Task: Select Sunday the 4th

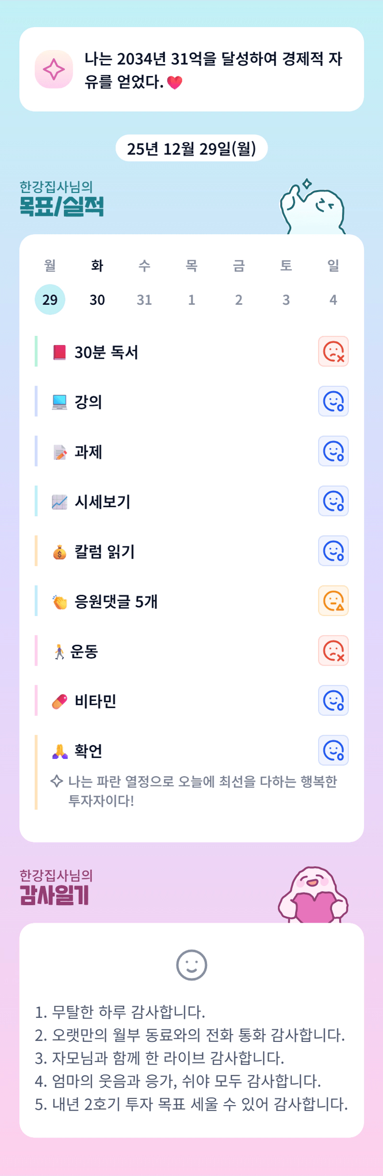Action: click(333, 300)
